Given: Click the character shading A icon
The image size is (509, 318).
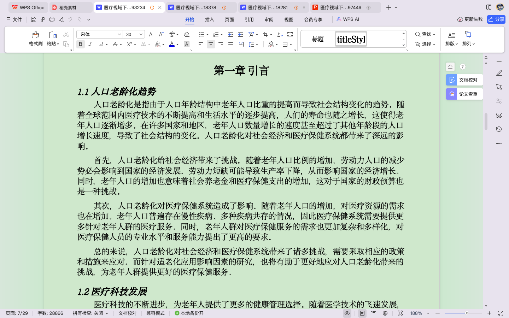Looking at the screenshot, I should pyautogui.click(x=187, y=44).
